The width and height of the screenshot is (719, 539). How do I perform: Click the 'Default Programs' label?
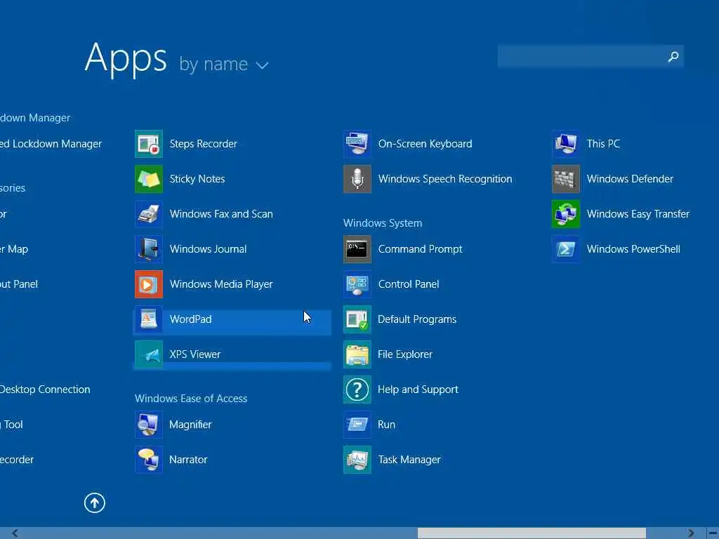pyautogui.click(x=417, y=319)
